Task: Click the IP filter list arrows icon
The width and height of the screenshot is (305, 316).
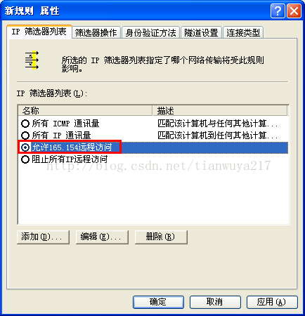Action: tap(32, 60)
